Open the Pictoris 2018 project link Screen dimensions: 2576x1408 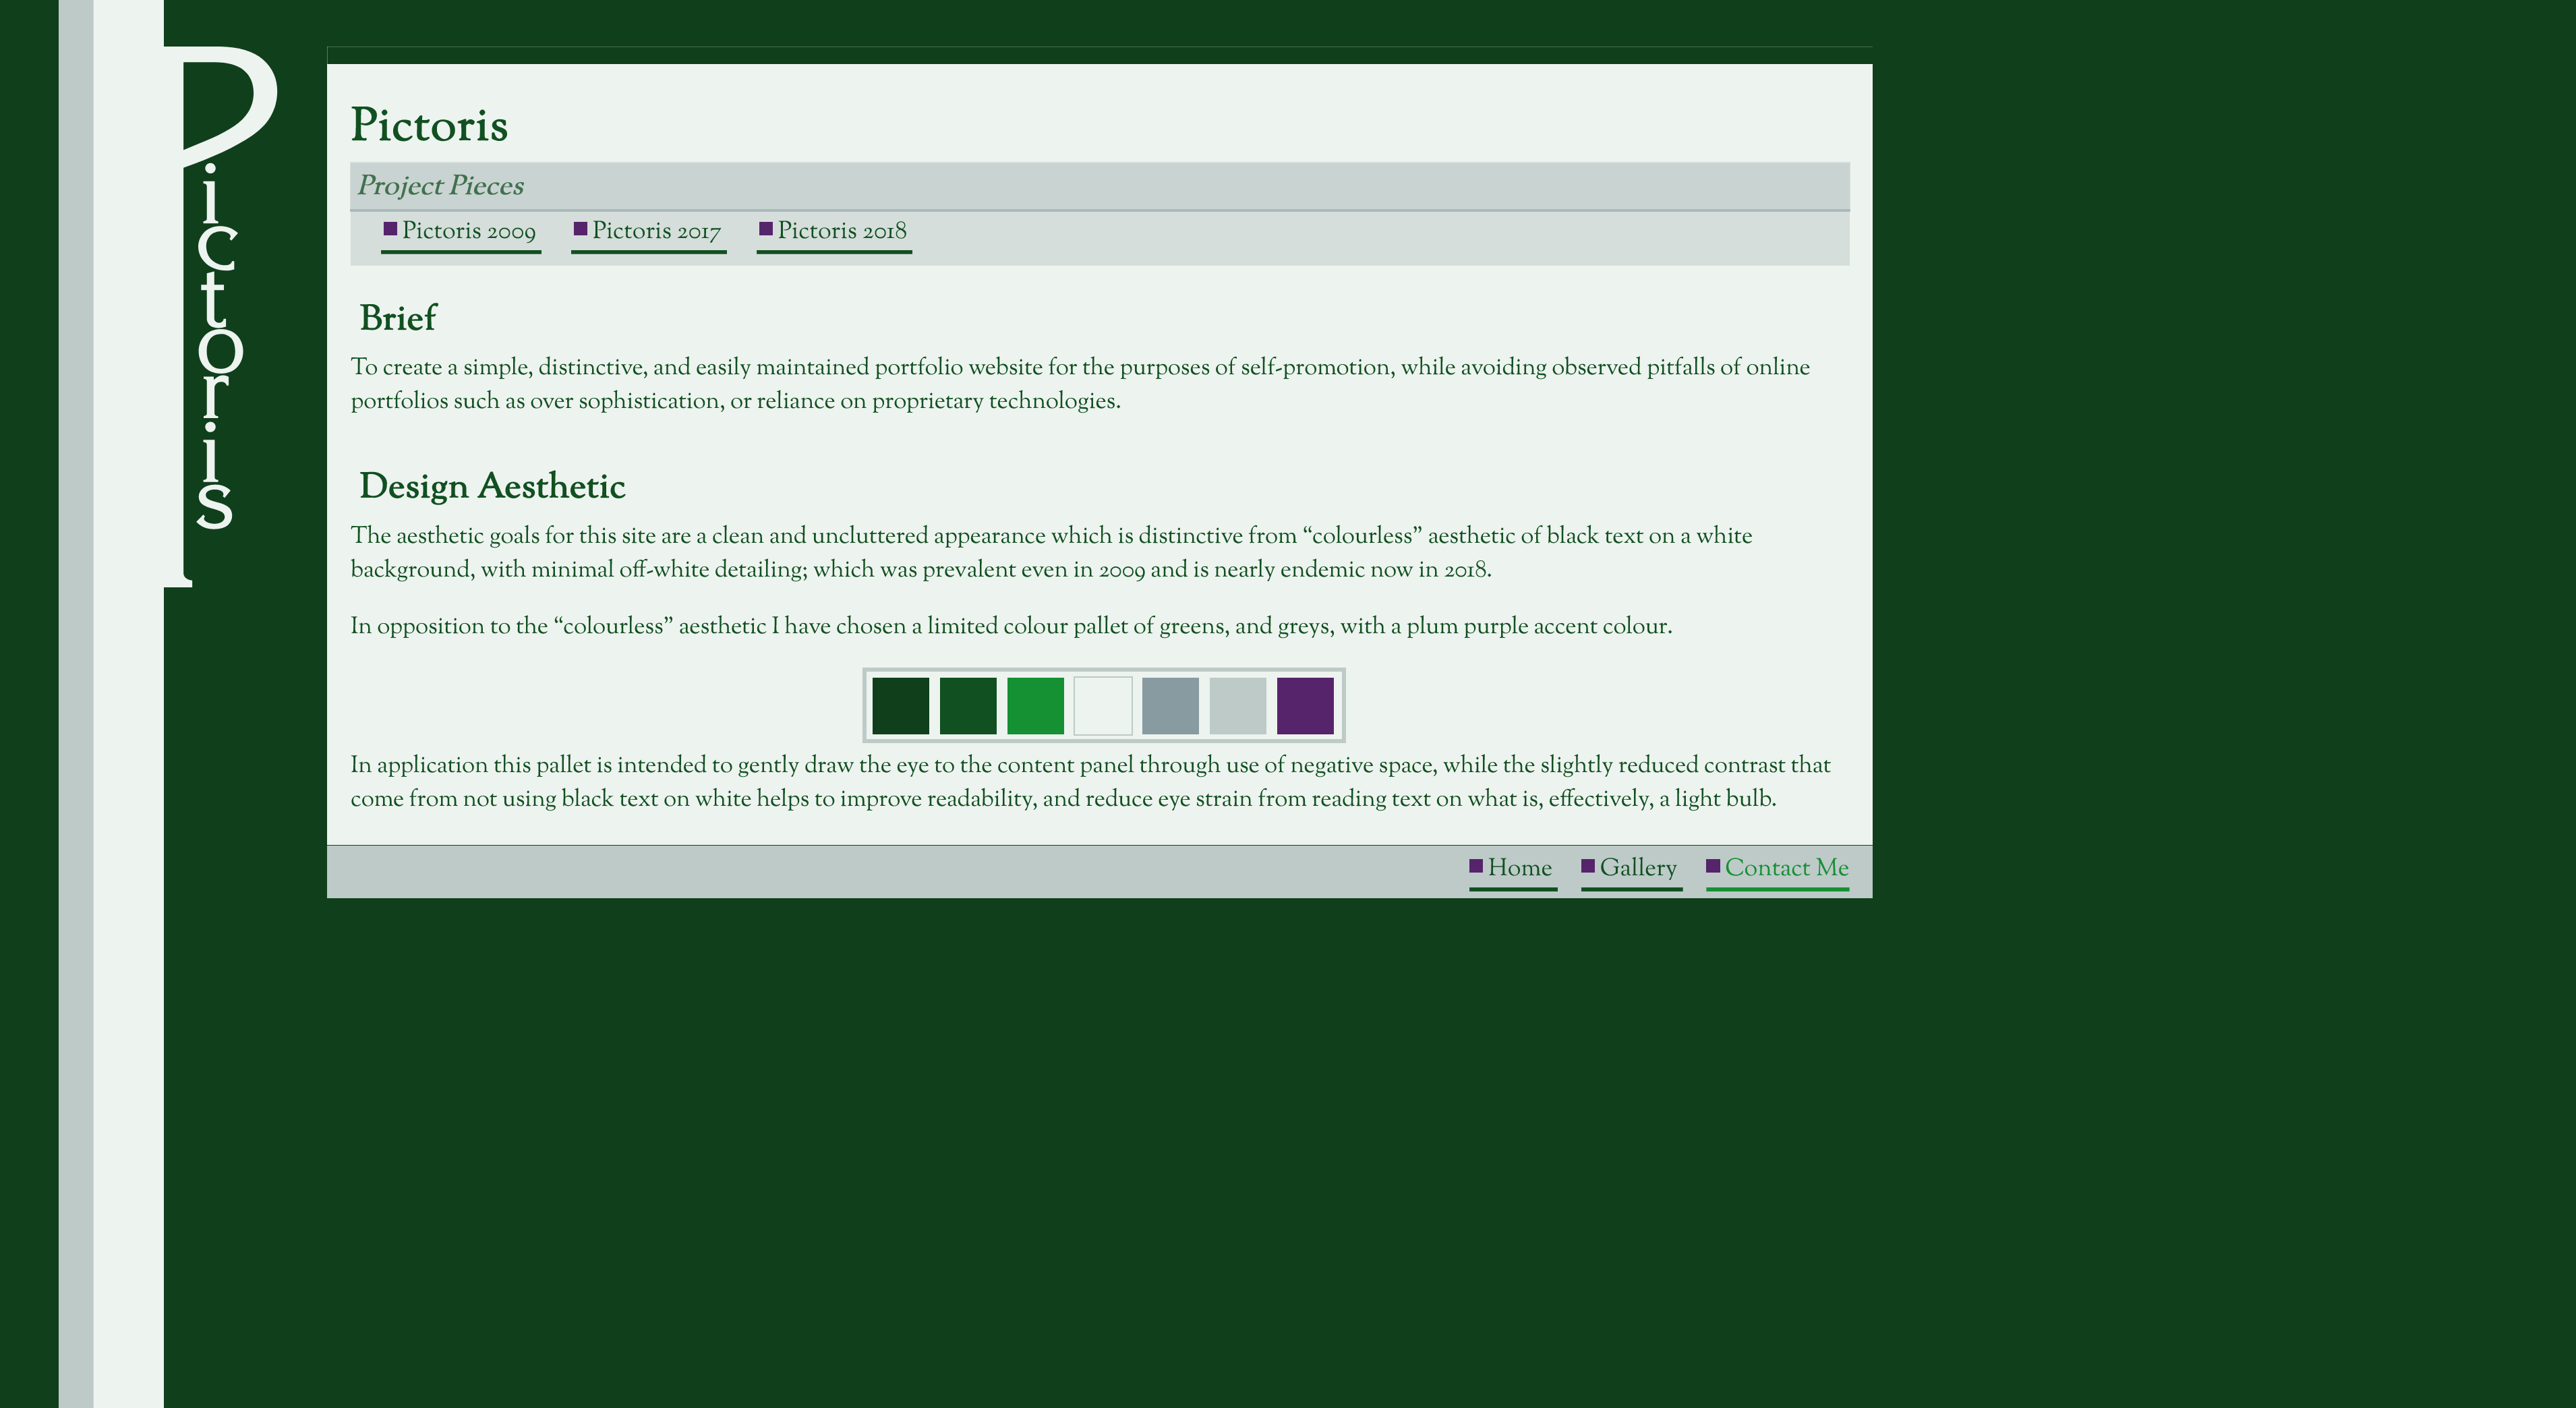(842, 231)
